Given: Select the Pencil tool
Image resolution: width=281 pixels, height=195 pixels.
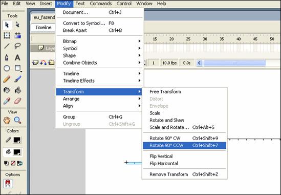Looking at the screenshot, I should click(x=7, y=79).
